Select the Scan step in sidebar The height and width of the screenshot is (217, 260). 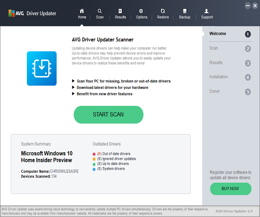(x=214, y=48)
